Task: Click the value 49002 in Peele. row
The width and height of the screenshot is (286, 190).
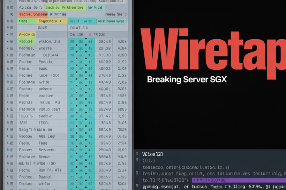Action: [105, 69]
